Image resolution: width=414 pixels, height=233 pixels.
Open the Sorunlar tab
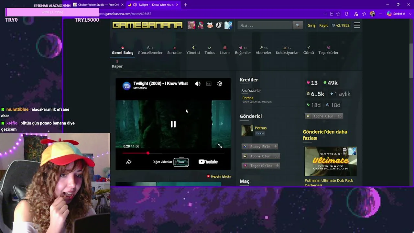tap(174, 50)
